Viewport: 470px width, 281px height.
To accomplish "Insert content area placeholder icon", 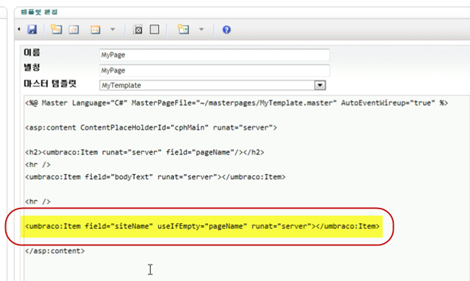I will pos(138,29).
